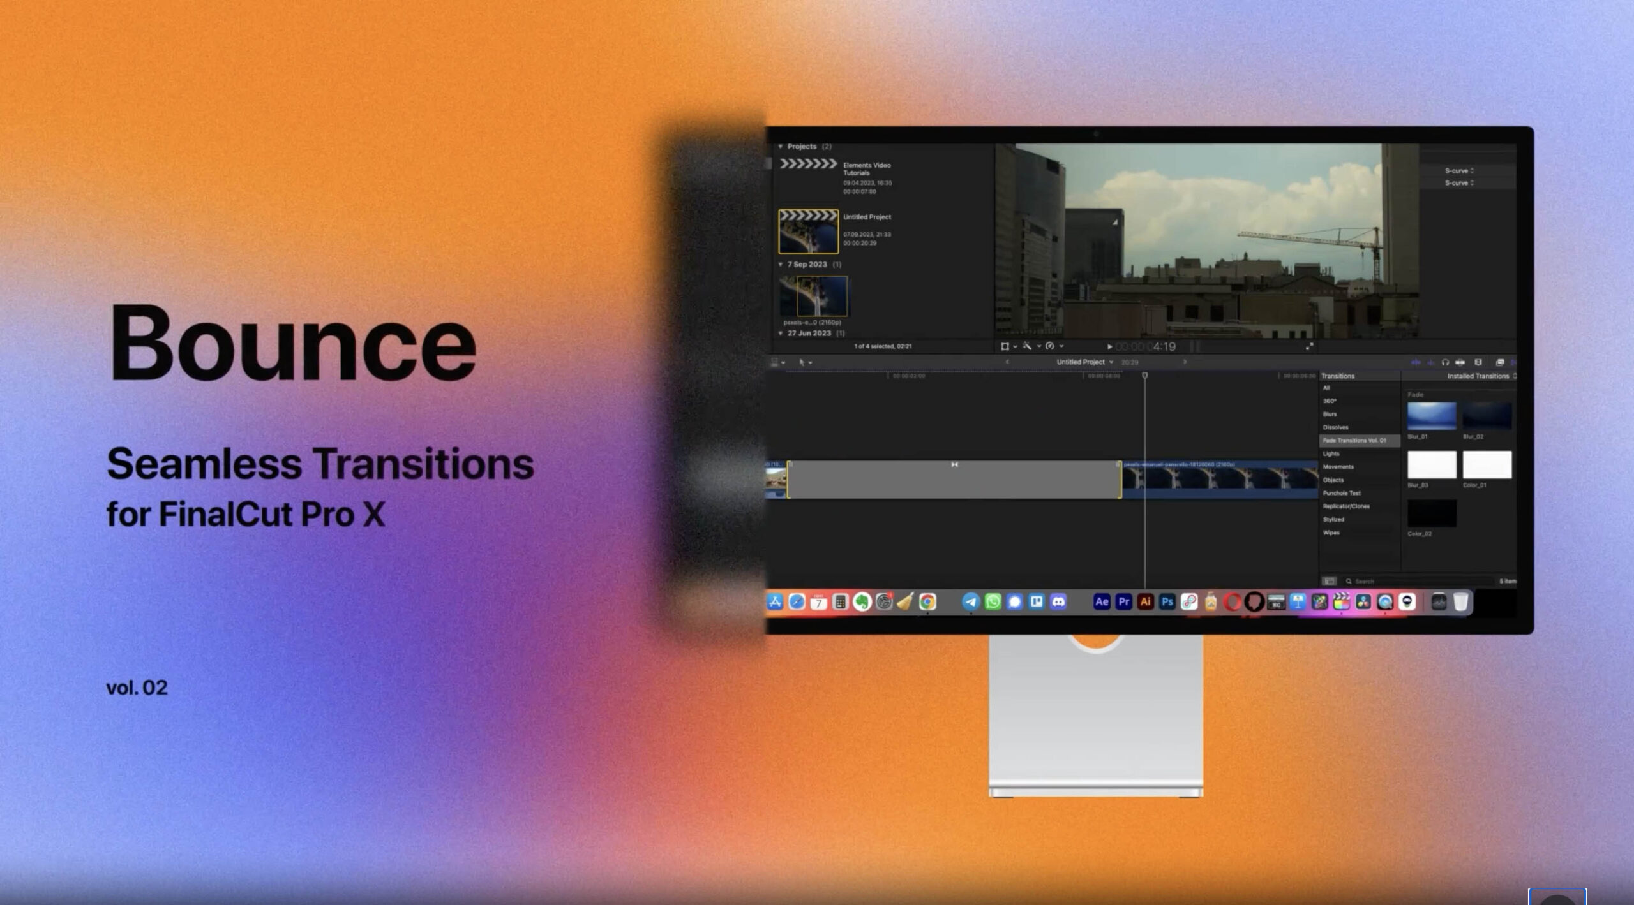Open the enhancements magic wand menu
This screenshot has width=1634, height=905.
coord(1027,346)
